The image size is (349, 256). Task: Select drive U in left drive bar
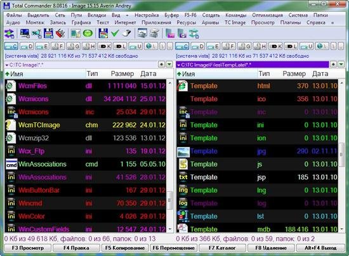click(x=136, y=46)
